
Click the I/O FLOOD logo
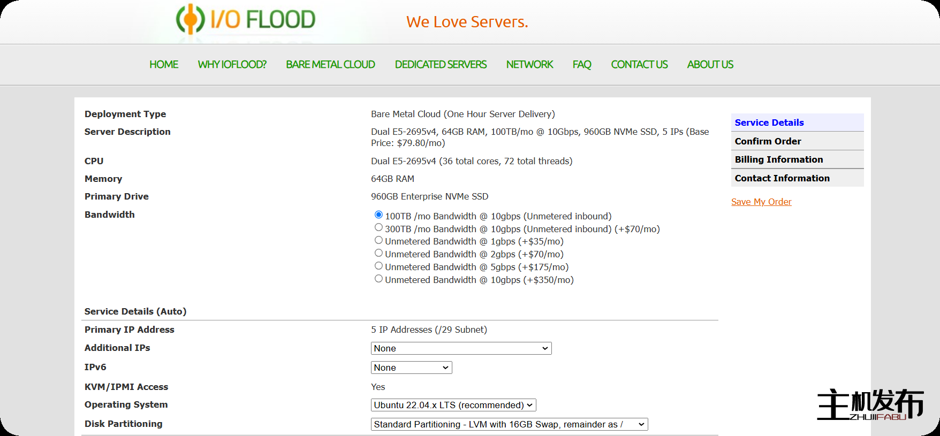(x=246, y=20)
